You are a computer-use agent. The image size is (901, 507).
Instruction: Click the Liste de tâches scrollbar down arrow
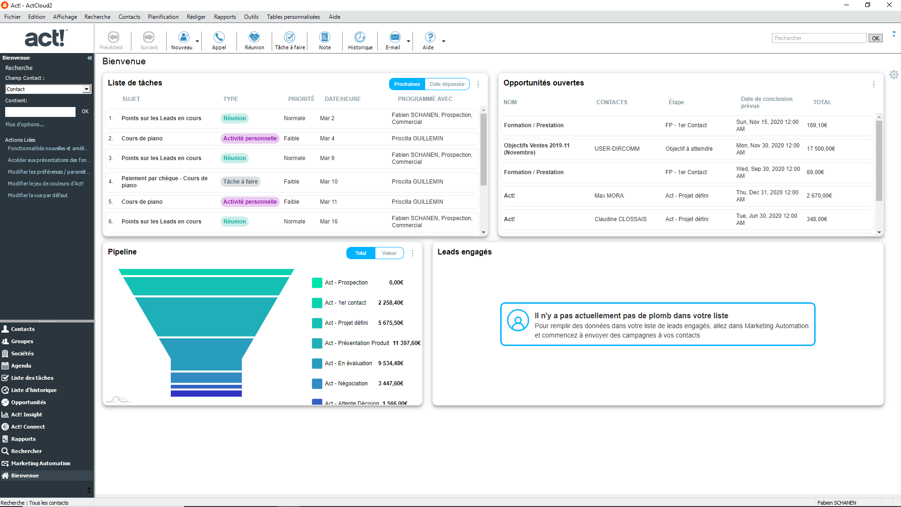coord(483,232)
